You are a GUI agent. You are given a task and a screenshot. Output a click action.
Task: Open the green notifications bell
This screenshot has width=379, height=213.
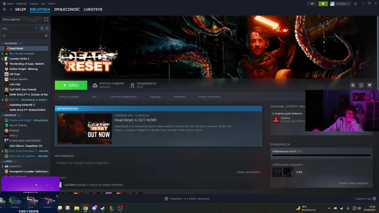(x=323, y=4)
